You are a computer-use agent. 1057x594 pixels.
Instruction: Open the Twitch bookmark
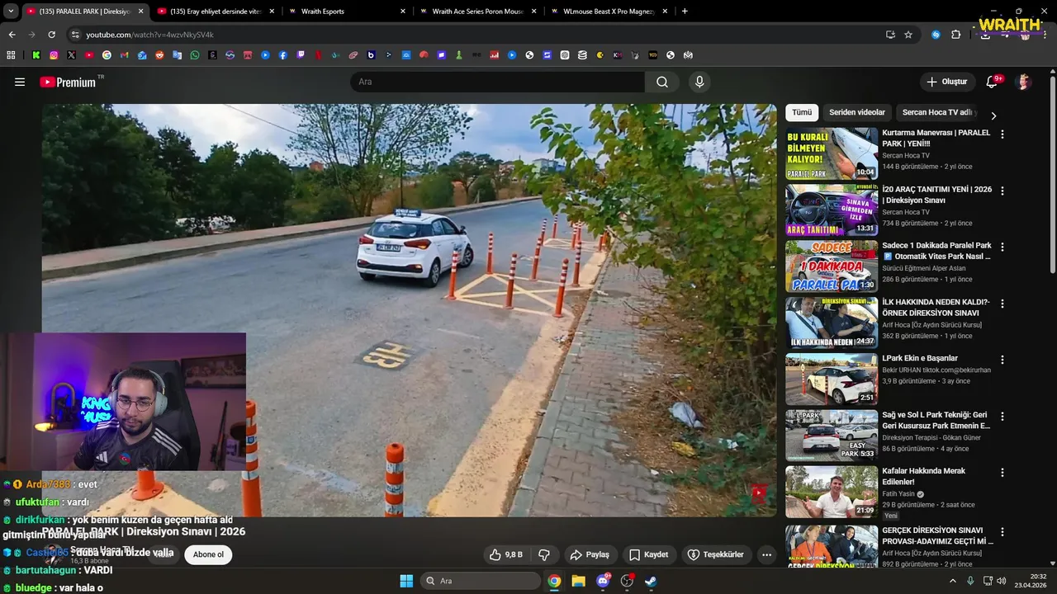pos(301,55)
